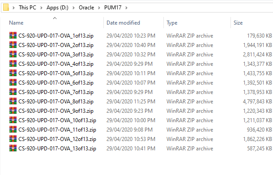
Task: Click the date 29/04/2020 11:25 PM
Action: click(x=131, y=102)
